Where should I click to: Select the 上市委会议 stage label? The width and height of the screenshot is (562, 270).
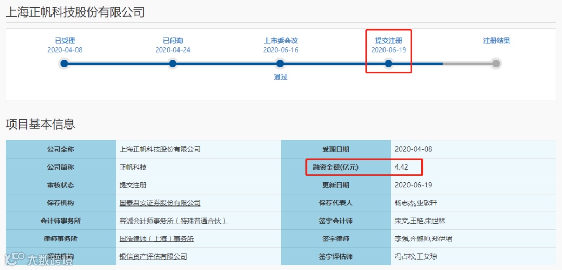click(280, 41)
